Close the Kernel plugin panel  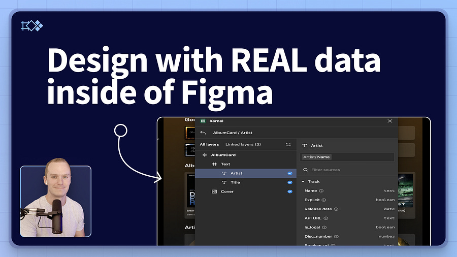[389, 121]
